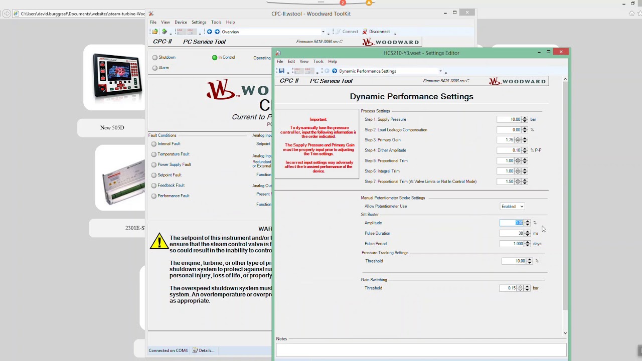Click the Pulse Duration value field
The width and height of the screenshot is (642, 361).
point(512,233)
